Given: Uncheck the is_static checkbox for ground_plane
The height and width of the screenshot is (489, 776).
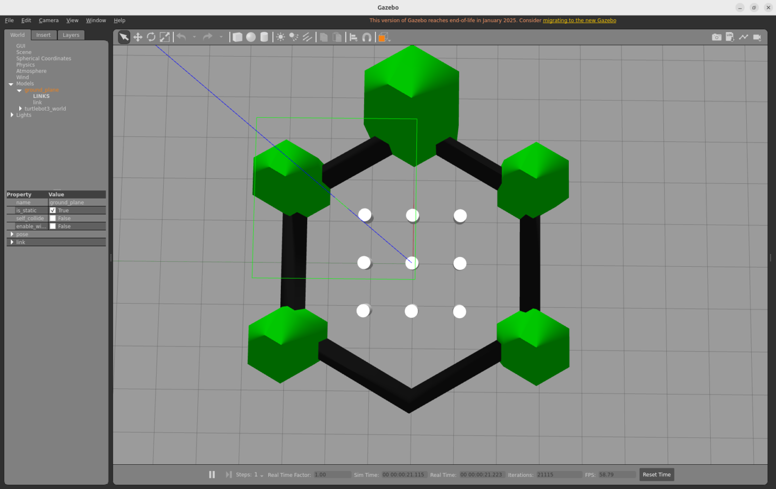Looking at the screenshot, I should coord(53,210).
